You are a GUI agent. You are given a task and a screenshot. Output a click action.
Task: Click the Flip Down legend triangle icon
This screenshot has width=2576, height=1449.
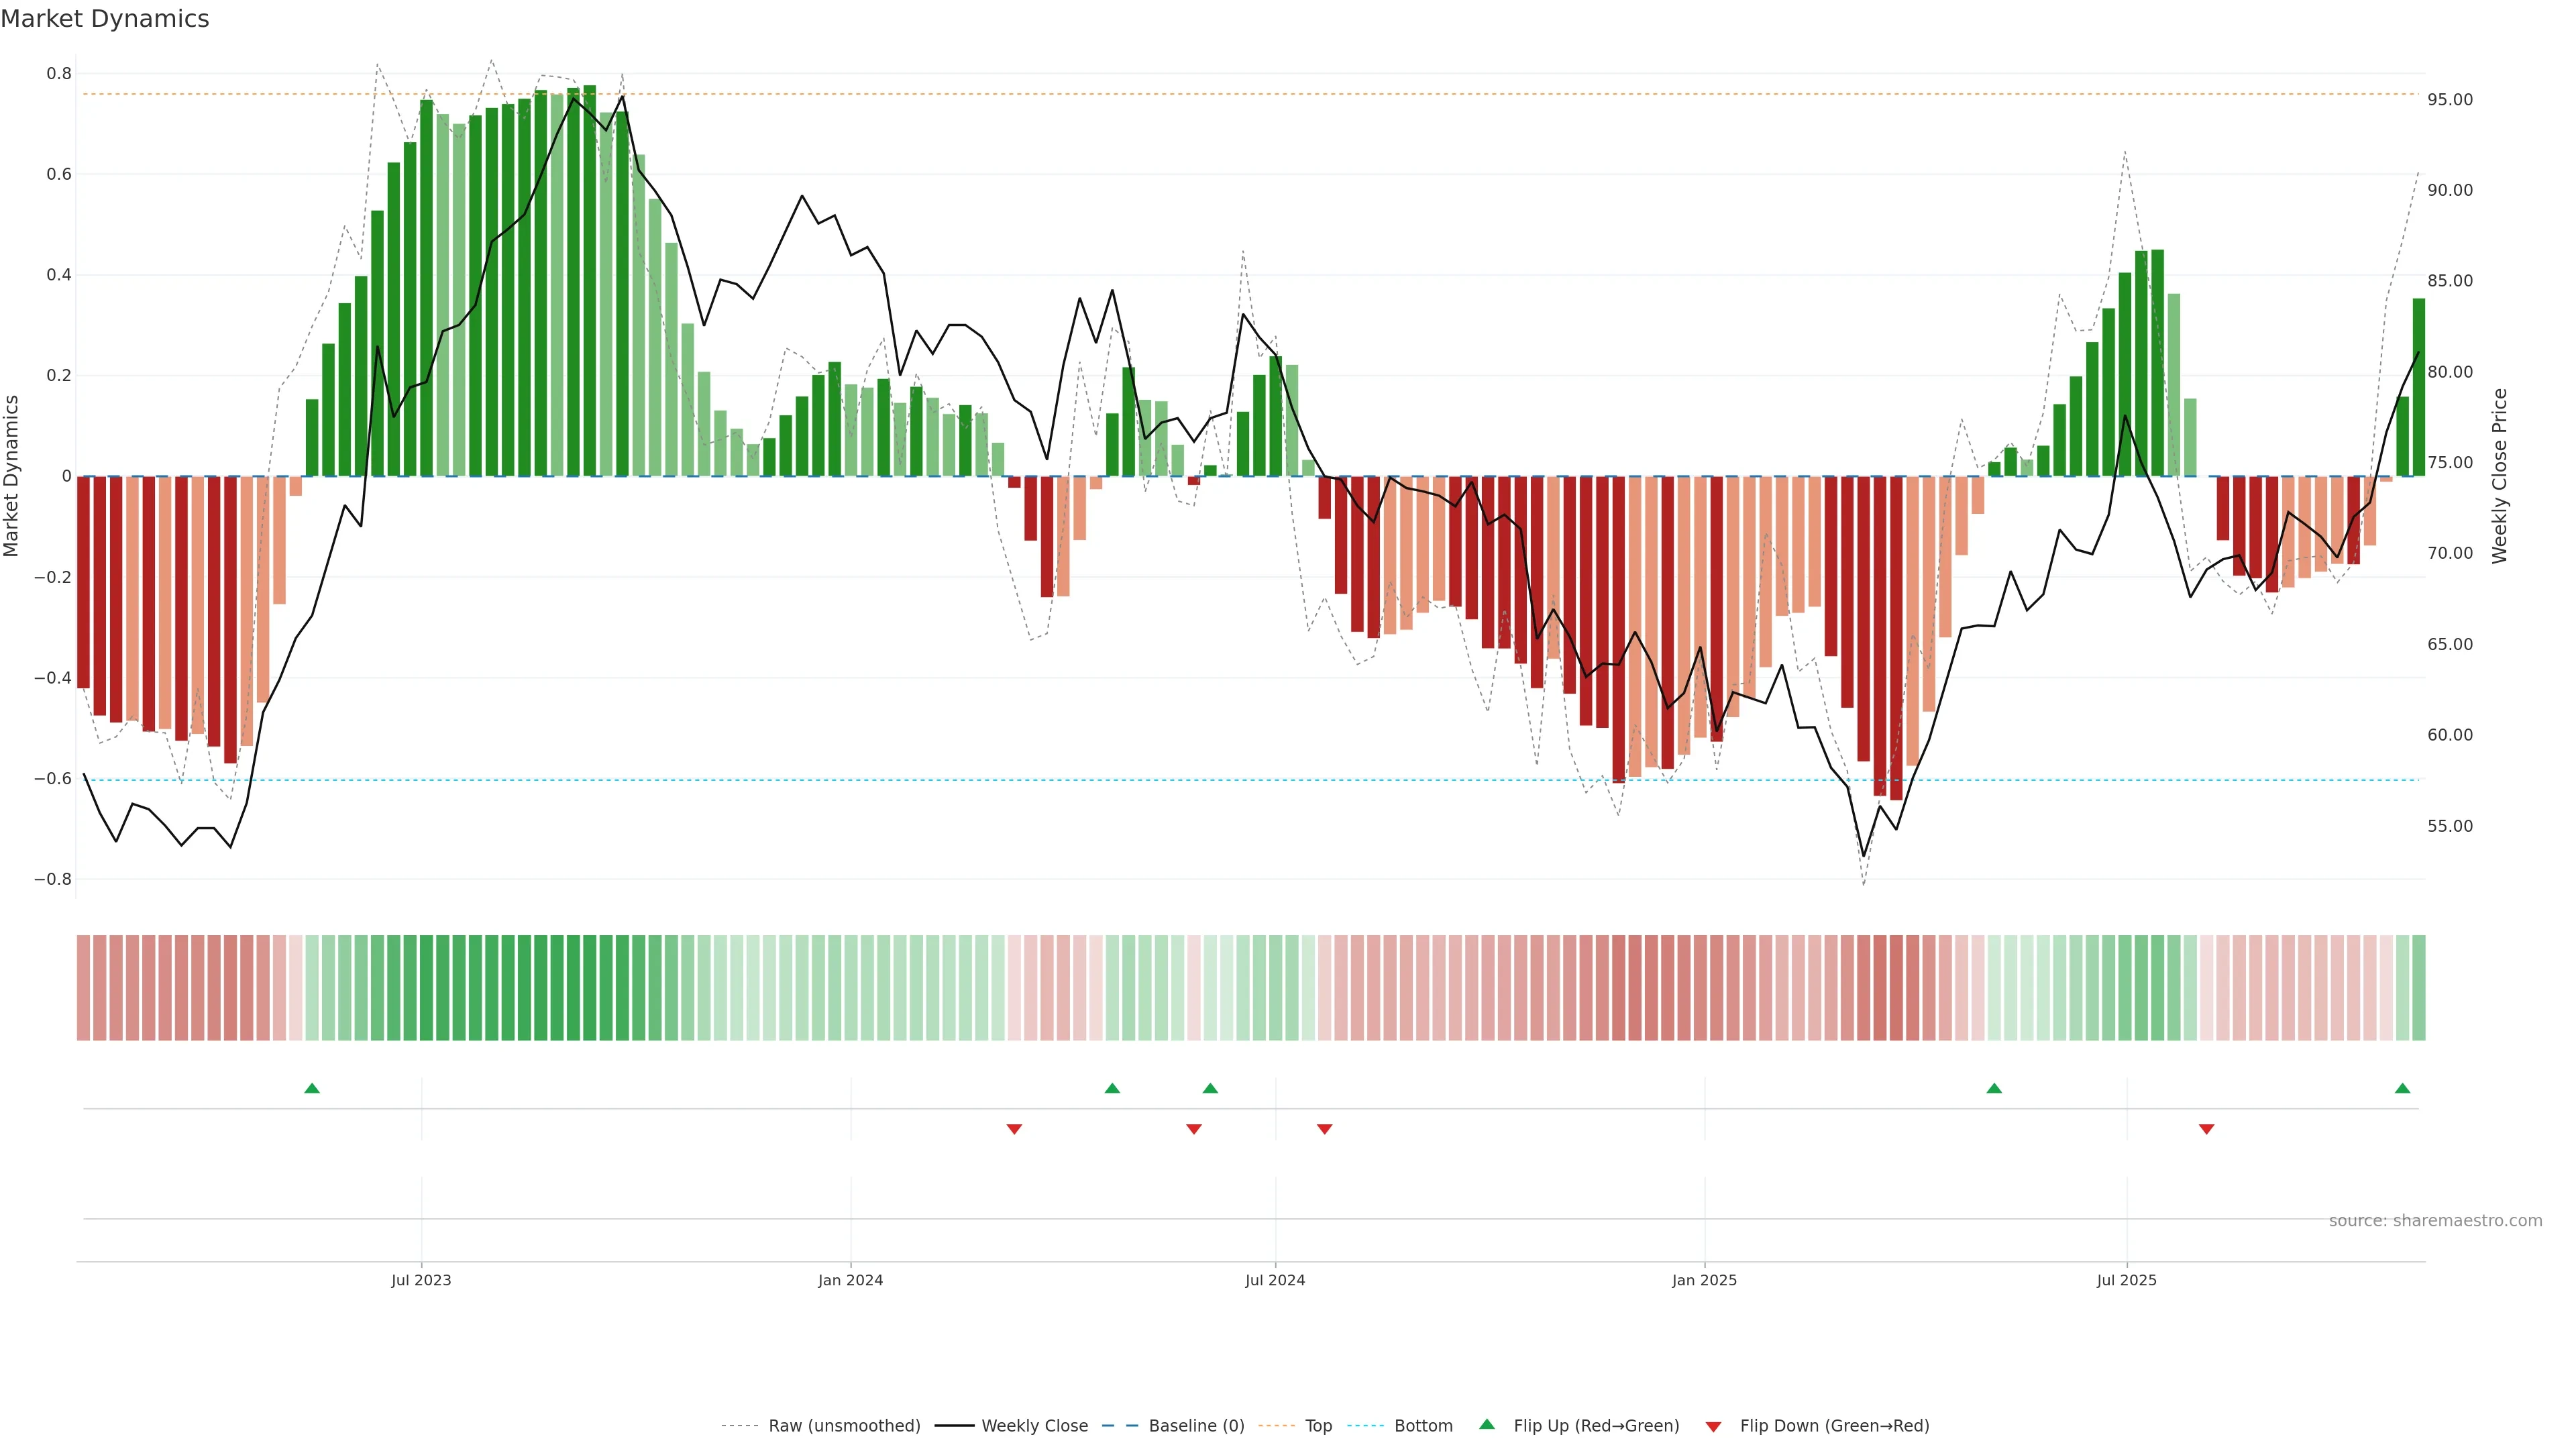point(1713,1426)
